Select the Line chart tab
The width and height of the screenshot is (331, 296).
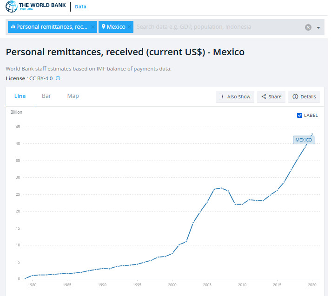point(20,96)
